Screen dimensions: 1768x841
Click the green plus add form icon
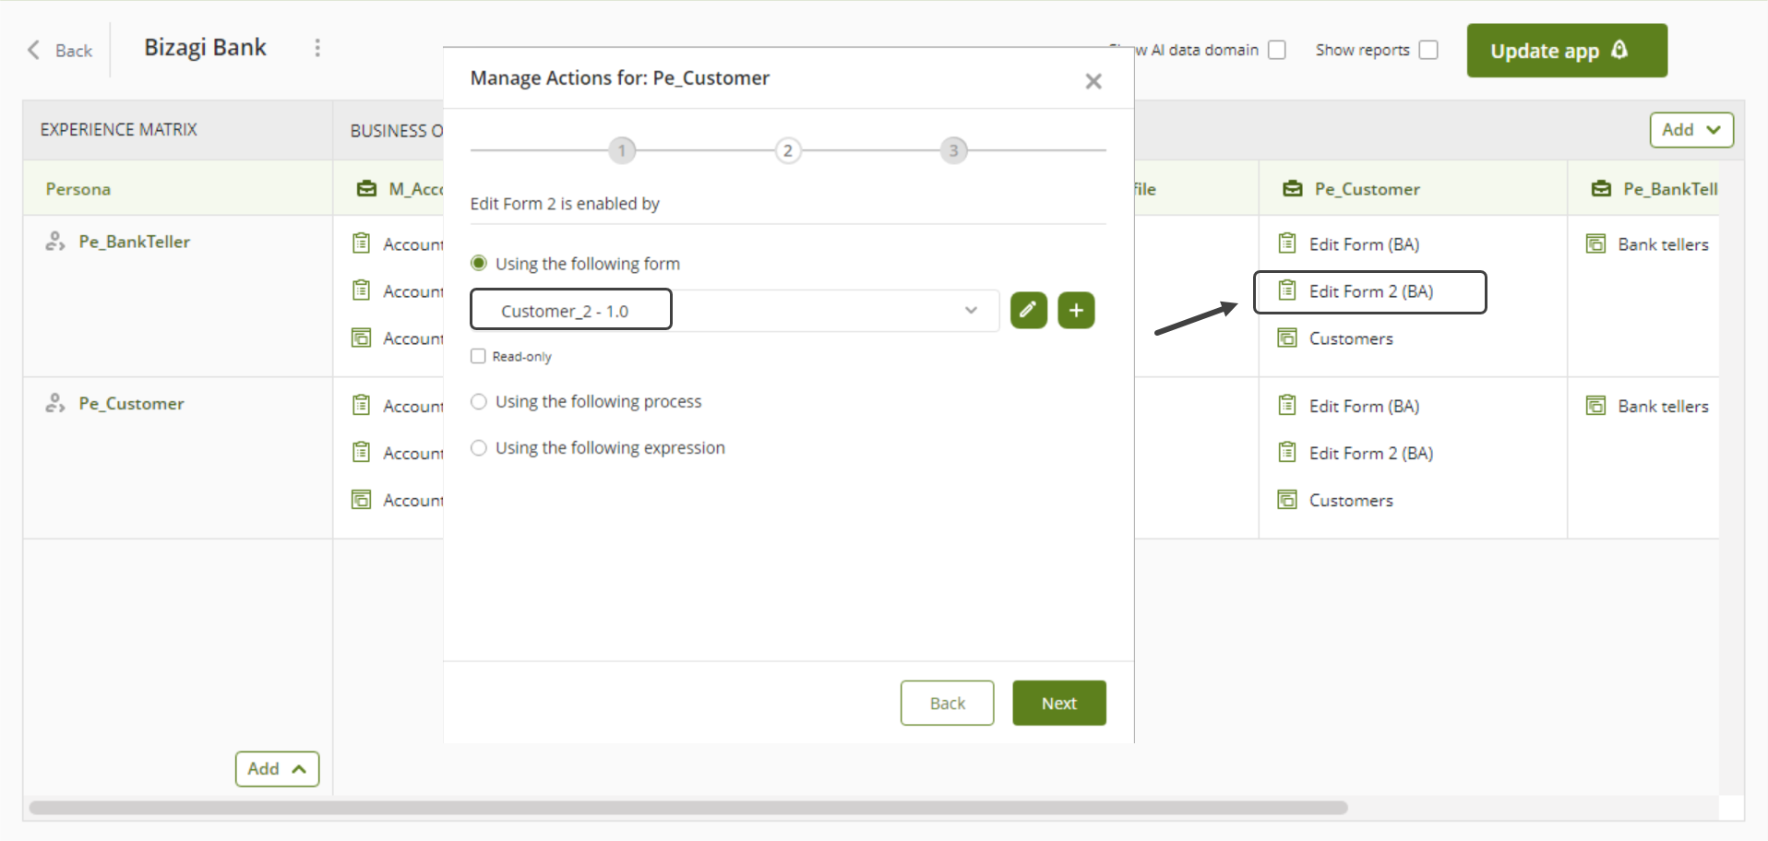click(x=1076, y=311)
